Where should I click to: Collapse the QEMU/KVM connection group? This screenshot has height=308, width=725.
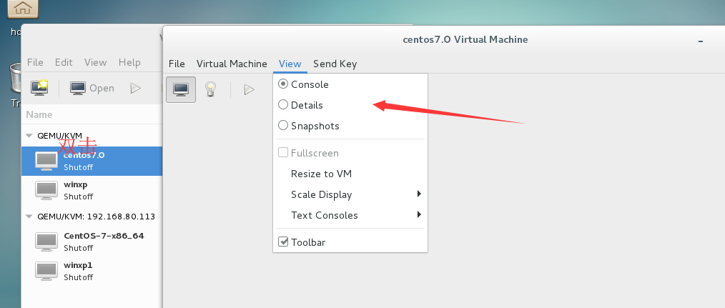point(29,136)
